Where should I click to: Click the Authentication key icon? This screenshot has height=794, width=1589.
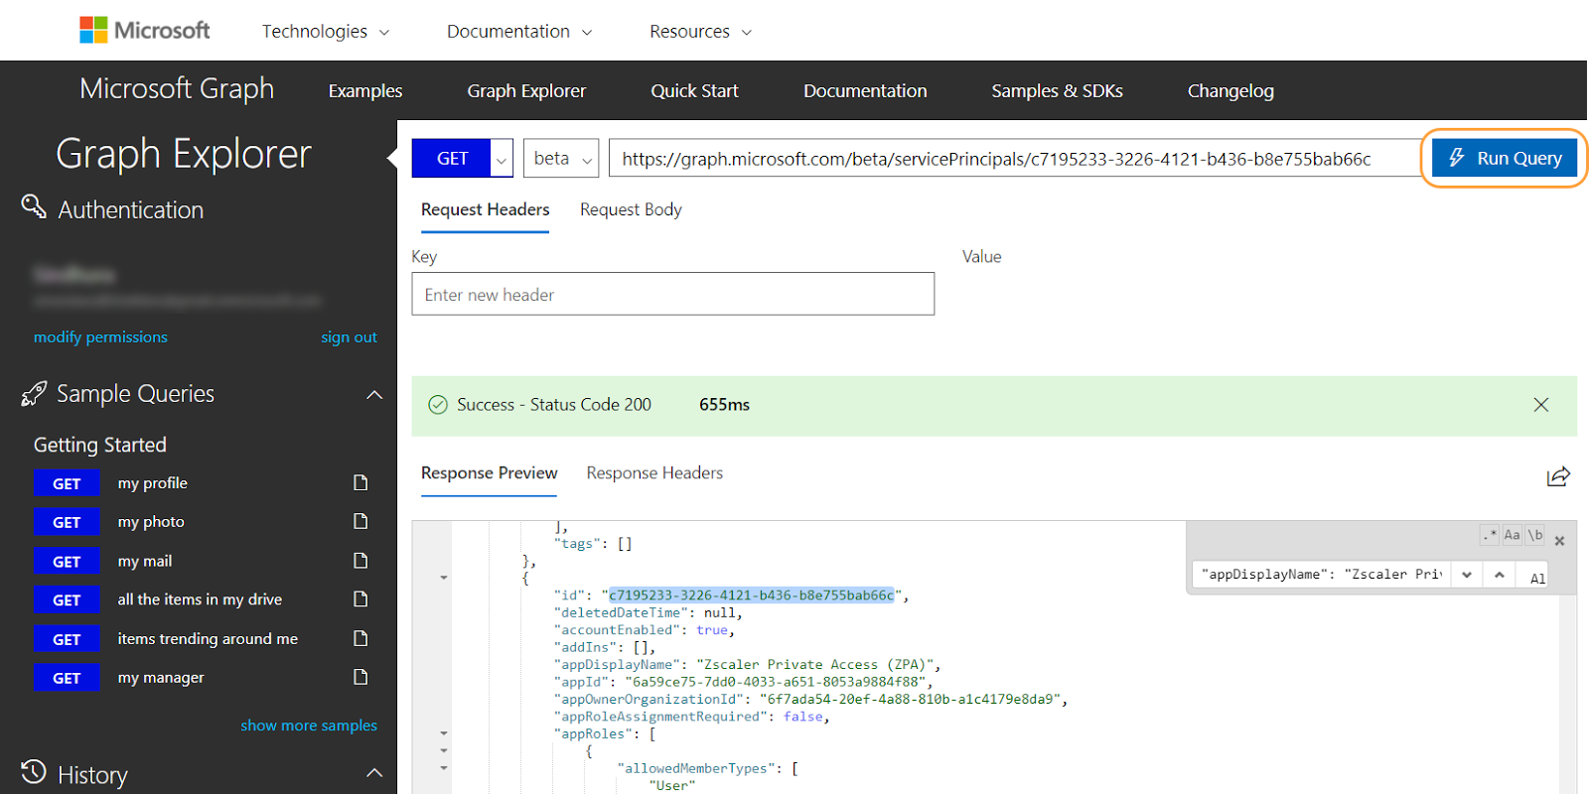tap(34, 206)
